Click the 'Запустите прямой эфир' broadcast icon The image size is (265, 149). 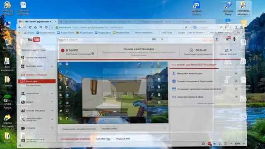tap(174, 97)
